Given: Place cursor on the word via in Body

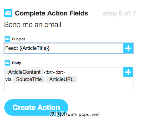Looking at the screenshot, I should click(x=8, y=79).
